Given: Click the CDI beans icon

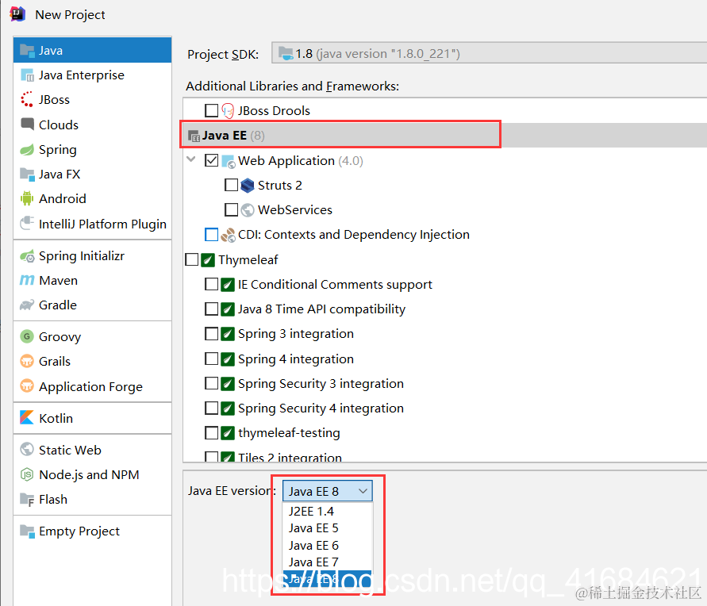Looking at the screenshot, I should pos(229,235).
